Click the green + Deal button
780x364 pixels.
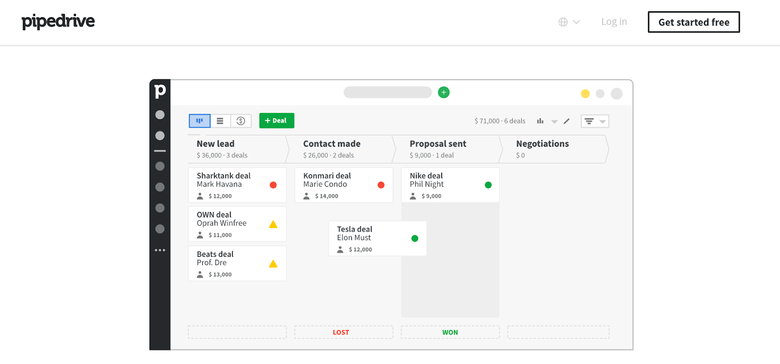[x=276, y=120]
